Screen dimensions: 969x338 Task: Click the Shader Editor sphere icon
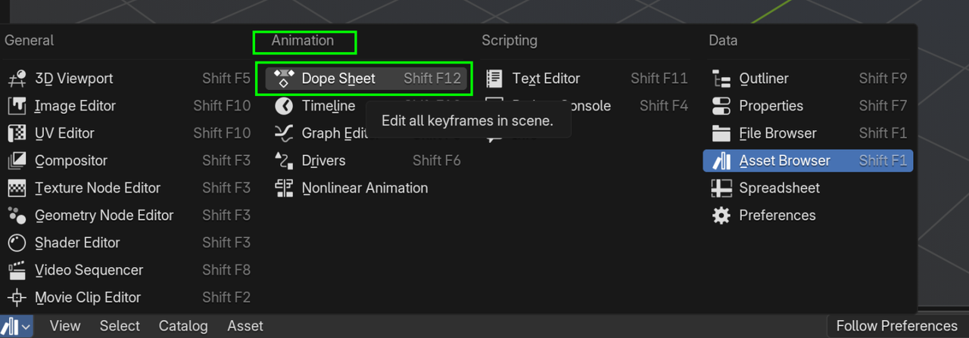click(x=17, y=243)
